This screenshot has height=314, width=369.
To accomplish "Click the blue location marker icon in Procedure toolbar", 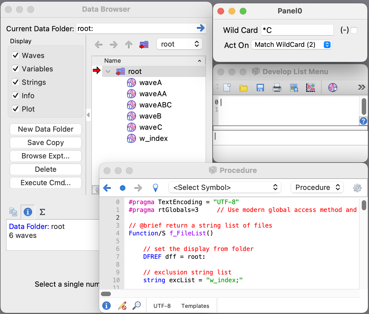I will [x=156, y=188].
